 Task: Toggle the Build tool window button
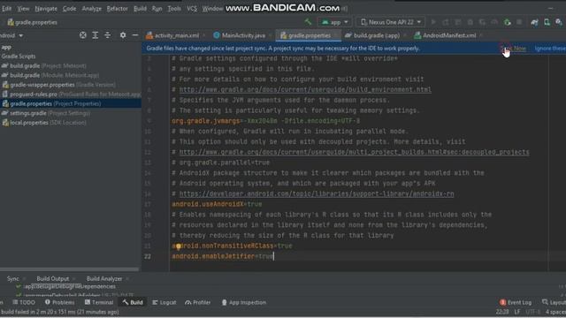(133, 302)
